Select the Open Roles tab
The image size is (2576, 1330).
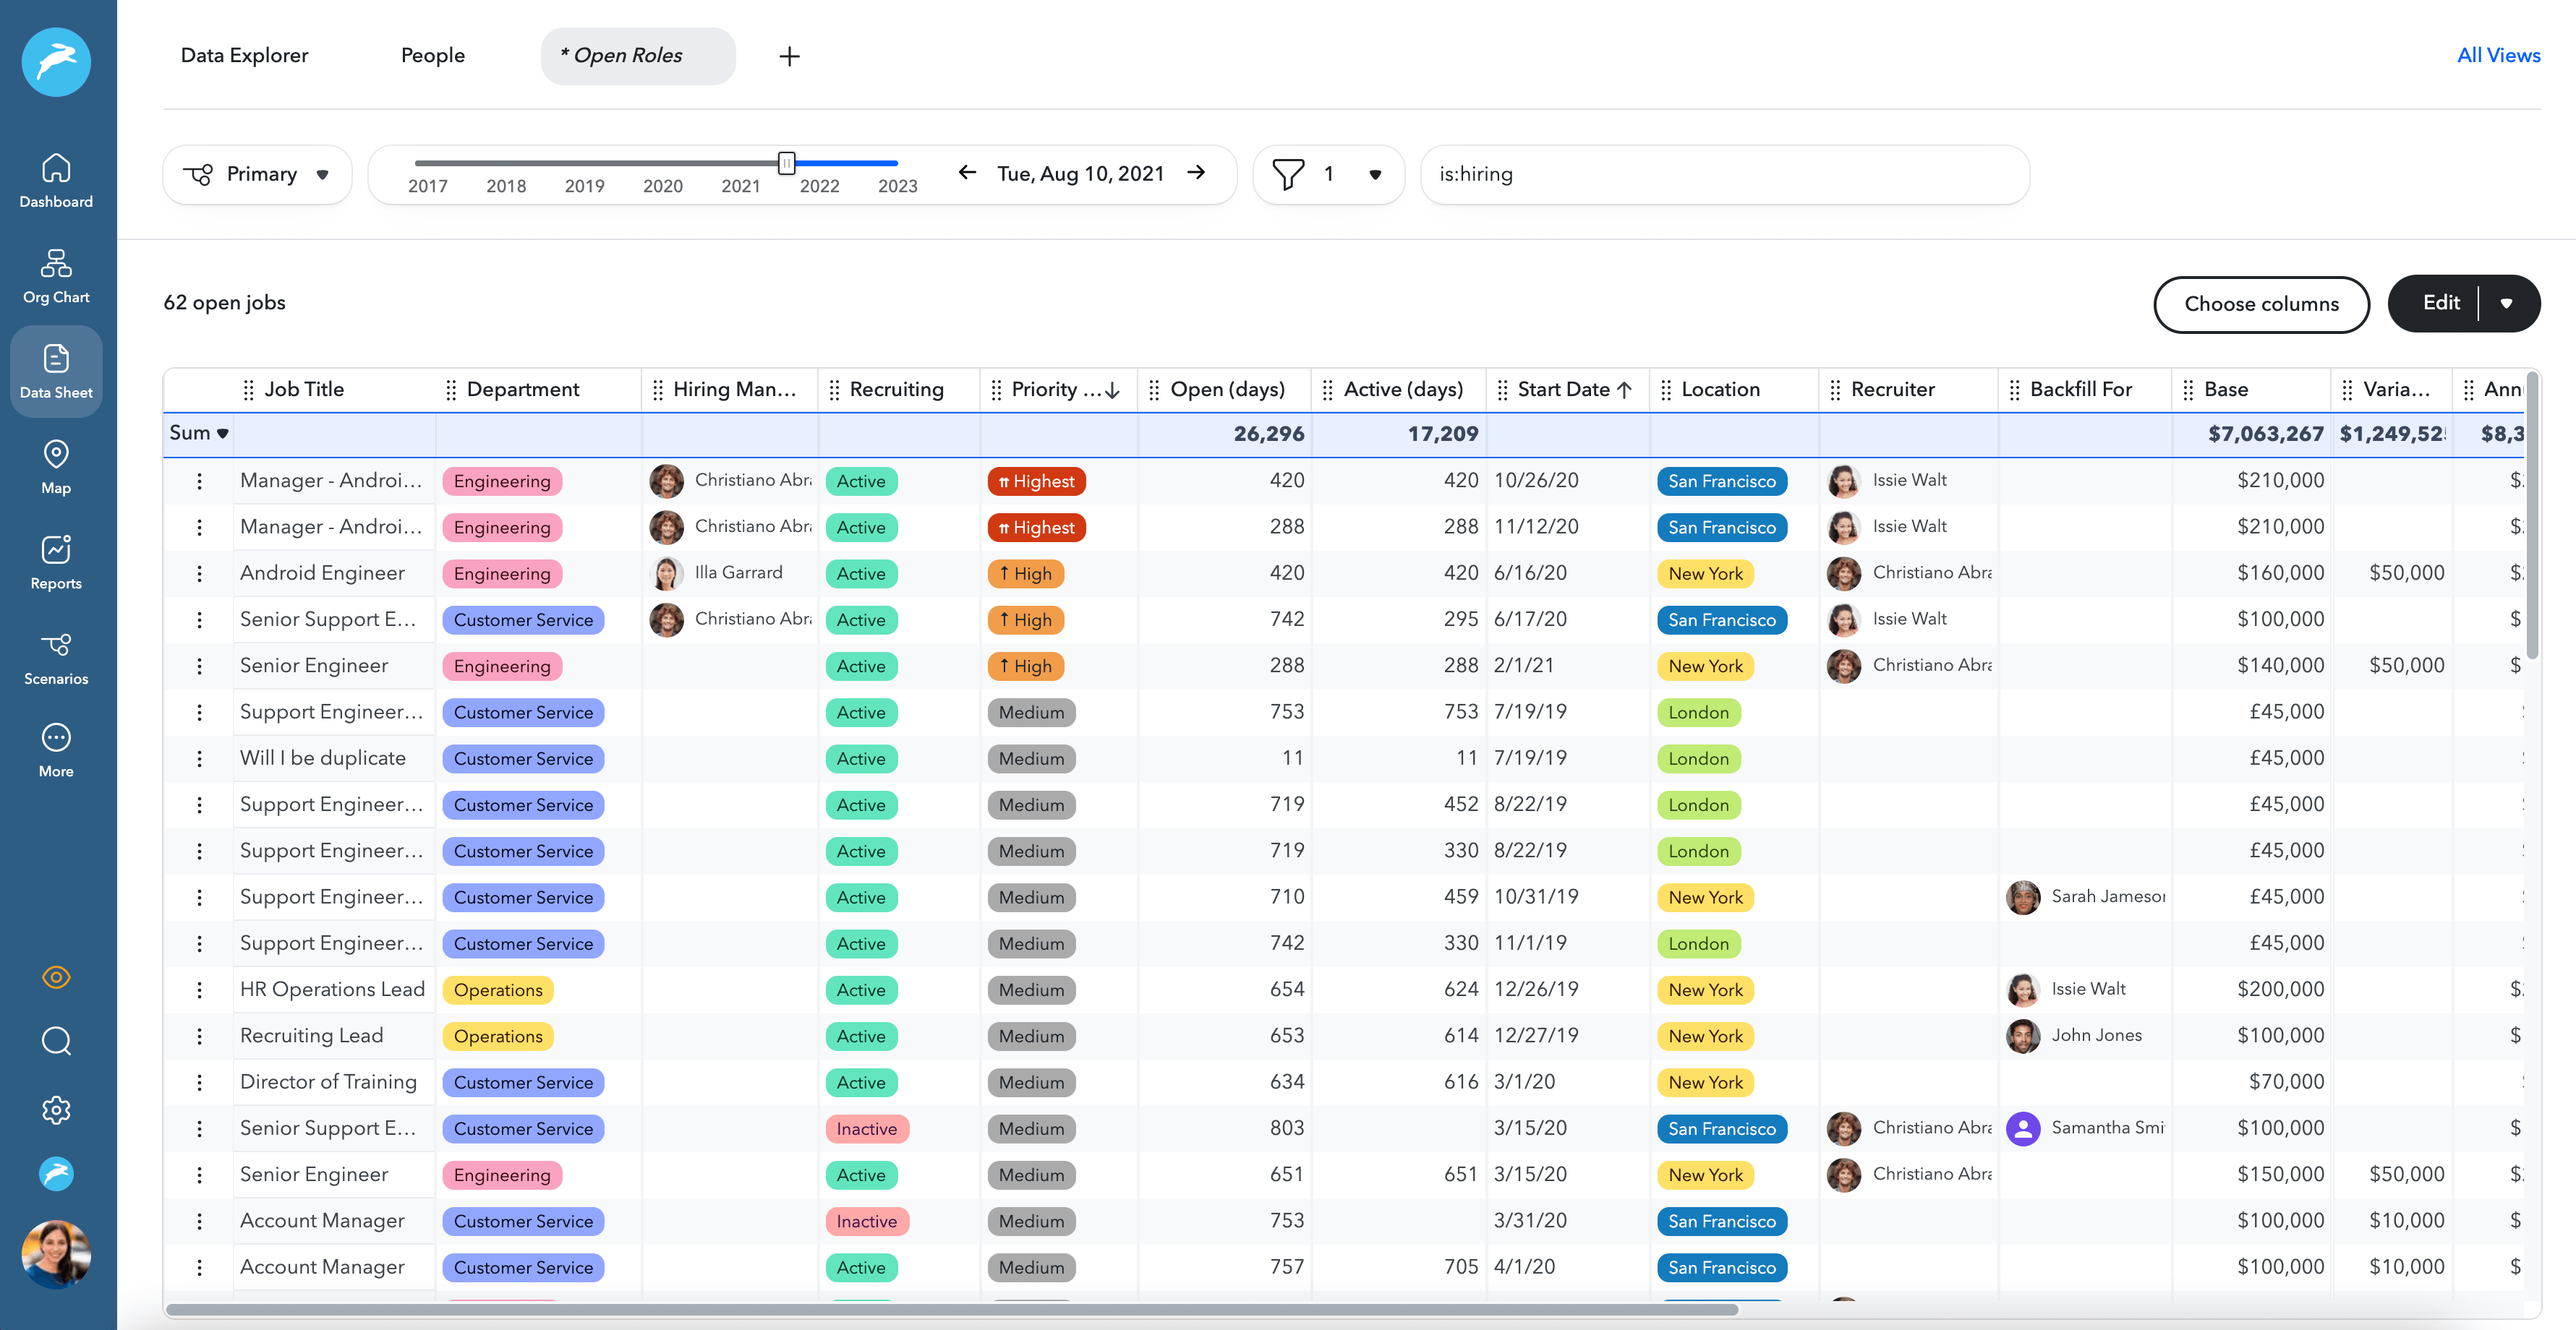(x=637, y=55)
